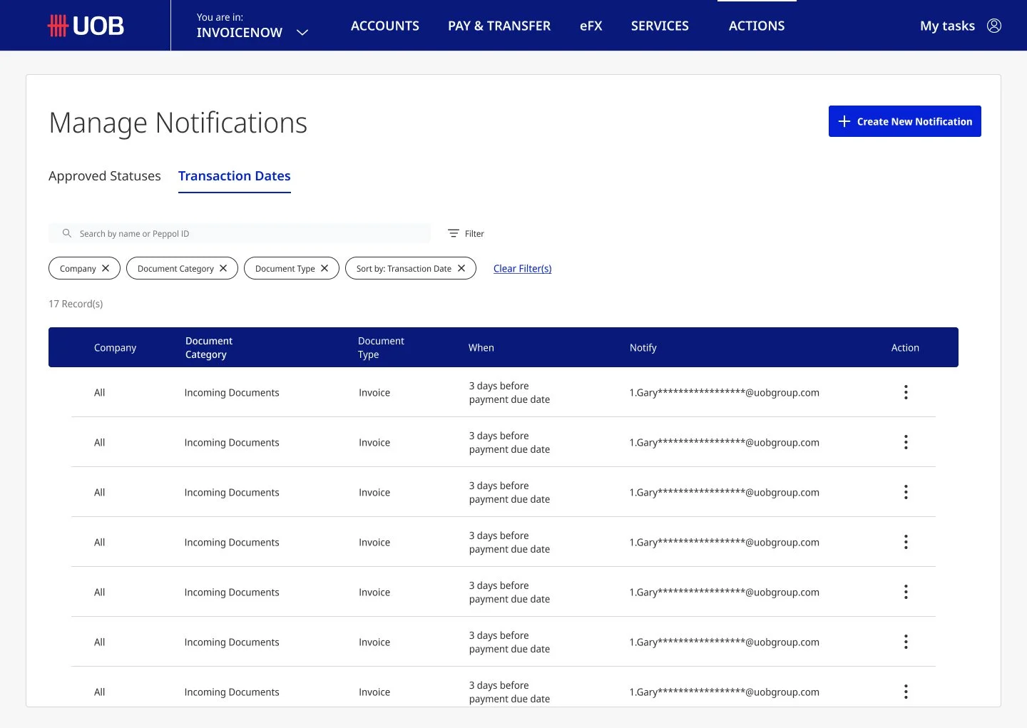Click the Filter lines icon
Viewport: 1027px width, 728px height.
tap(453, 233)
